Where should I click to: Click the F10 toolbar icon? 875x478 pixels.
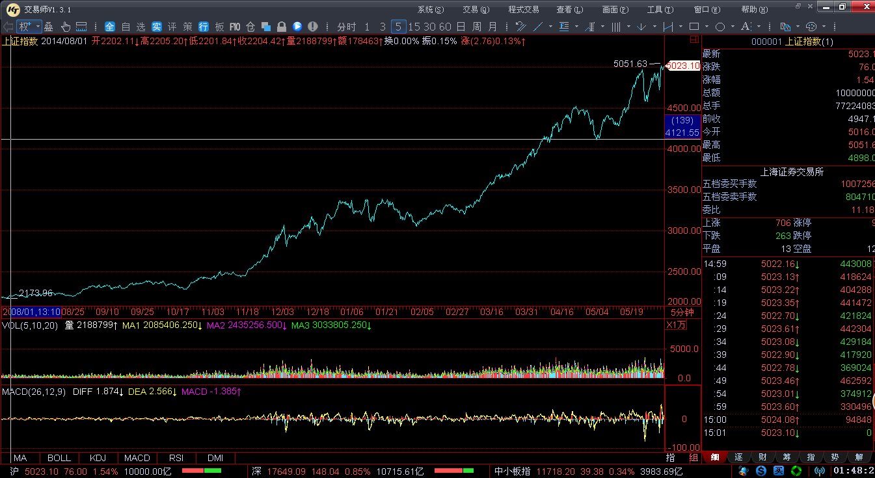click(235, 27)
